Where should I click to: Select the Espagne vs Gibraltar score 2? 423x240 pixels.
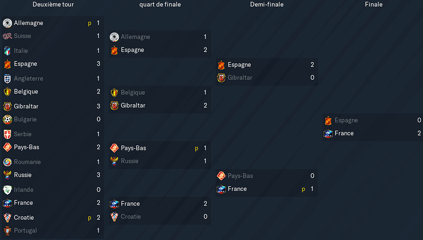click(x=312, y=64)
